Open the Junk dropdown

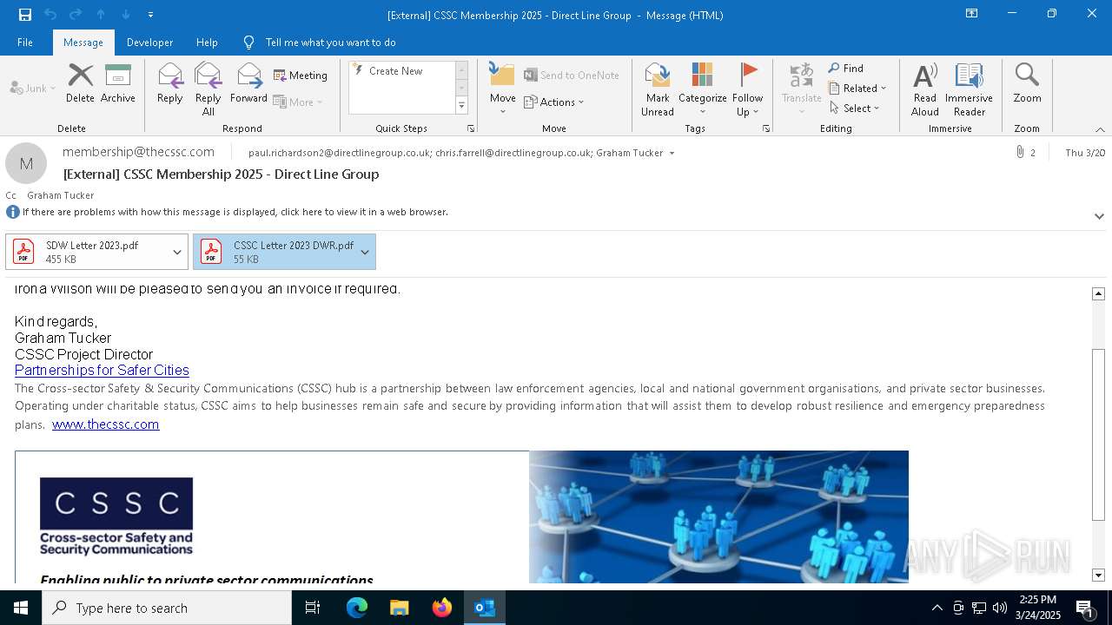[x=33, y=88]
